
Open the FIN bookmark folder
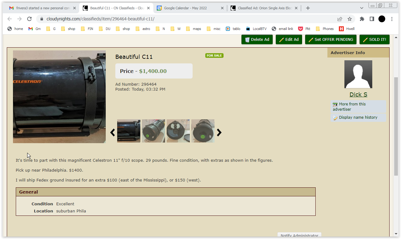[x=87, y=29]
